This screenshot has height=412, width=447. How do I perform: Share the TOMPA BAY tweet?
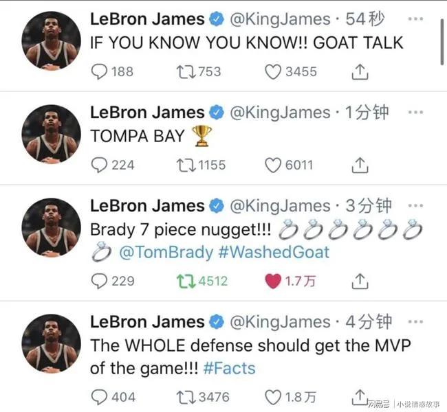(x=360, y=165)
